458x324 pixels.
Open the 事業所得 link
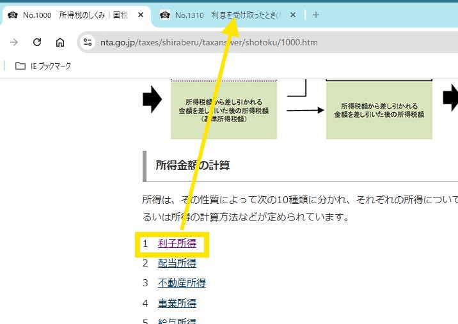[177, 303]
